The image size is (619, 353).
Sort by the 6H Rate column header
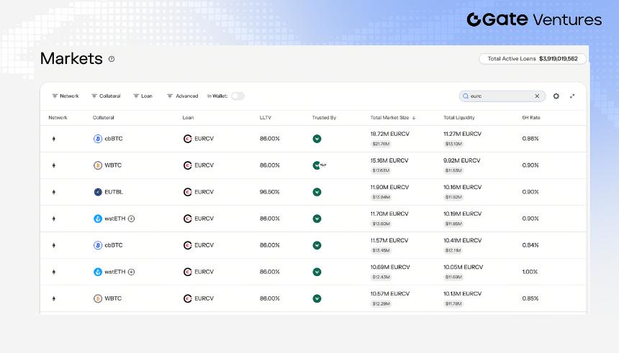pyautogui.click(x=531, y=117)
